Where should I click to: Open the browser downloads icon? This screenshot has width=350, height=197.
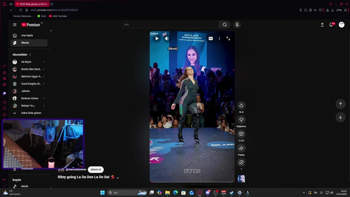click(332, 10)
